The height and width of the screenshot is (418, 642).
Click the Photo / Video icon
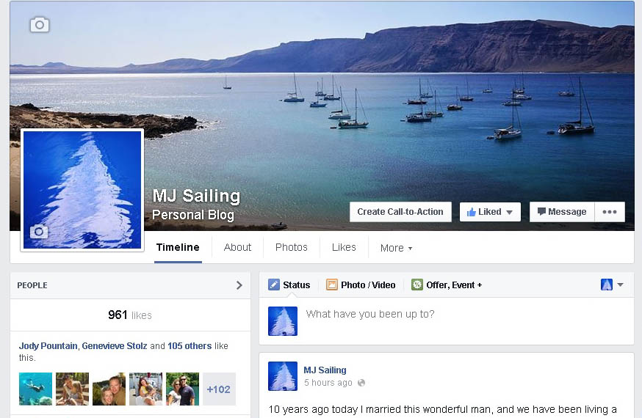[x=331, y=285]
